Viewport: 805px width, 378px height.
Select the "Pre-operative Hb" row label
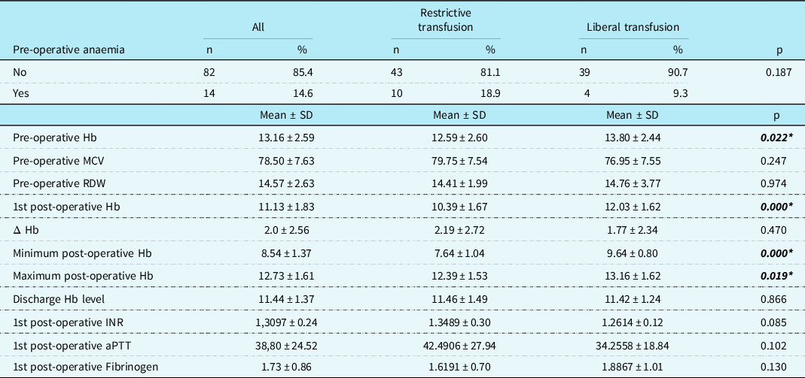click(55, 138)
